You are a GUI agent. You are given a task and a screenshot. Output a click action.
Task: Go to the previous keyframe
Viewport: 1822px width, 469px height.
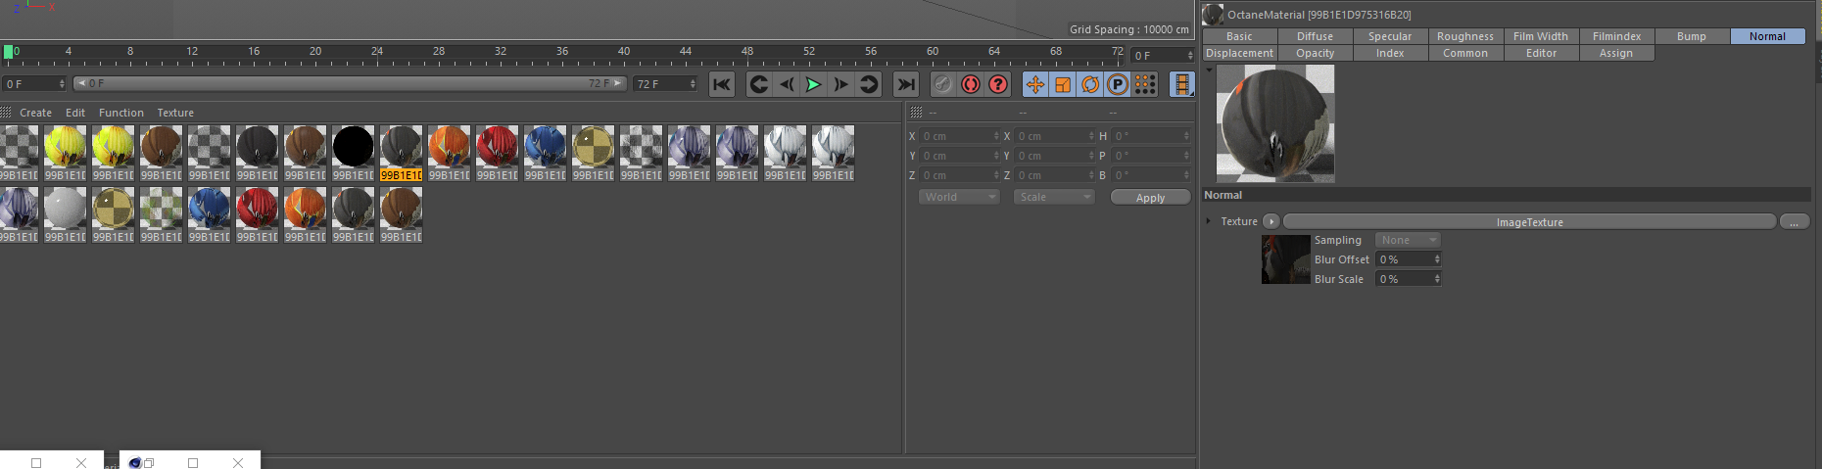point(759,84)
